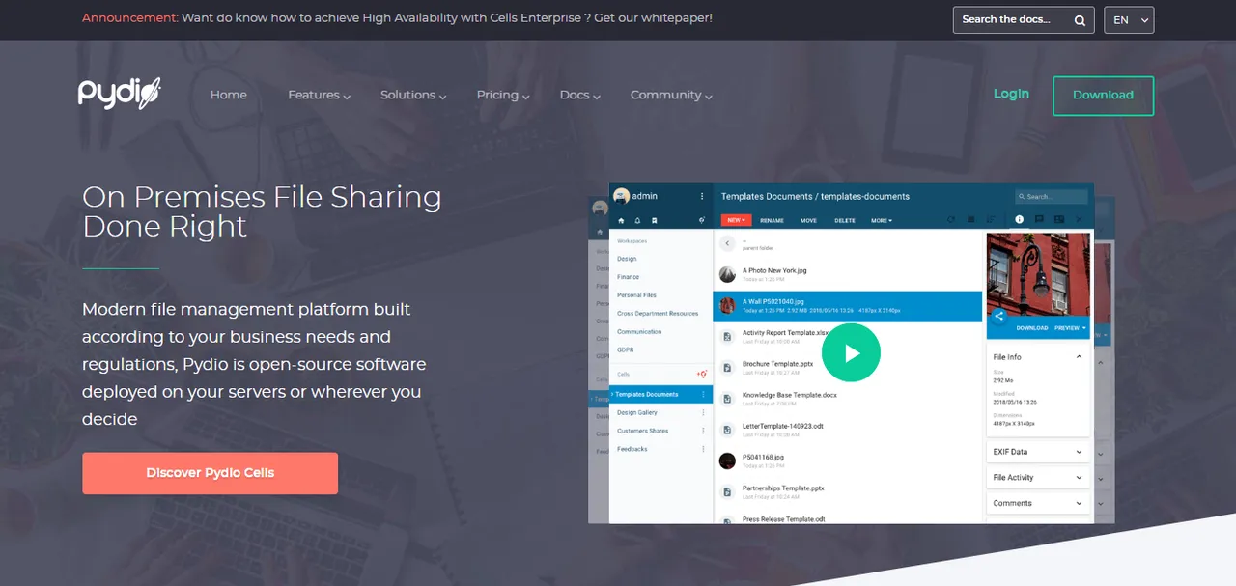Expand the Features menu

(319, 95)
